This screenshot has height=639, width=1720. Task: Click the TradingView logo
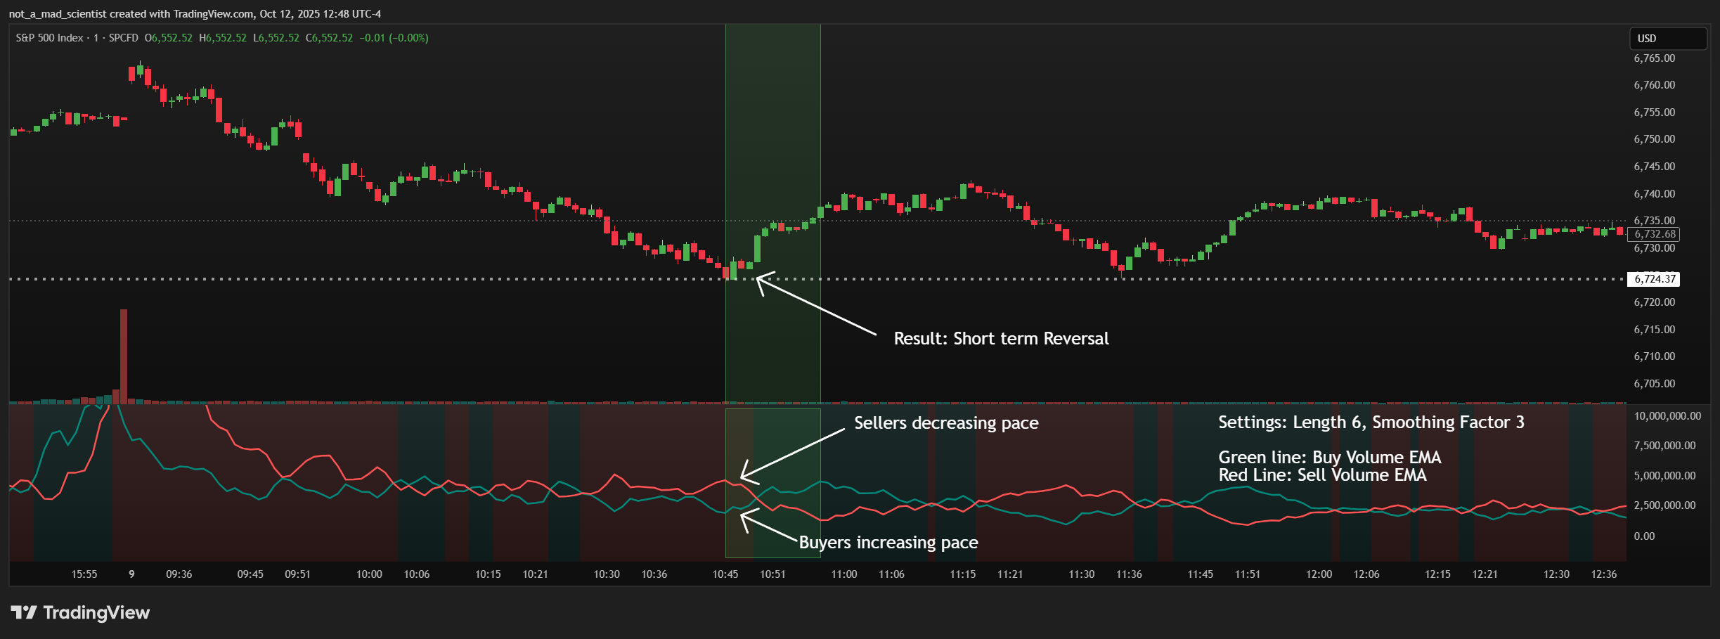pyautogui.click(x=80, y=613)
